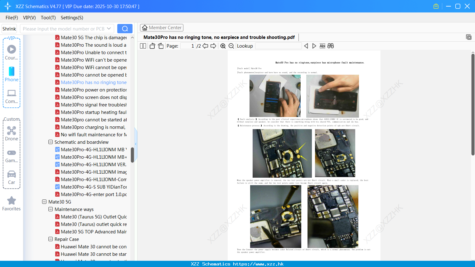Click the Shrink button
Viewport: 475px width, 267px height.
(x=9, y=29)
